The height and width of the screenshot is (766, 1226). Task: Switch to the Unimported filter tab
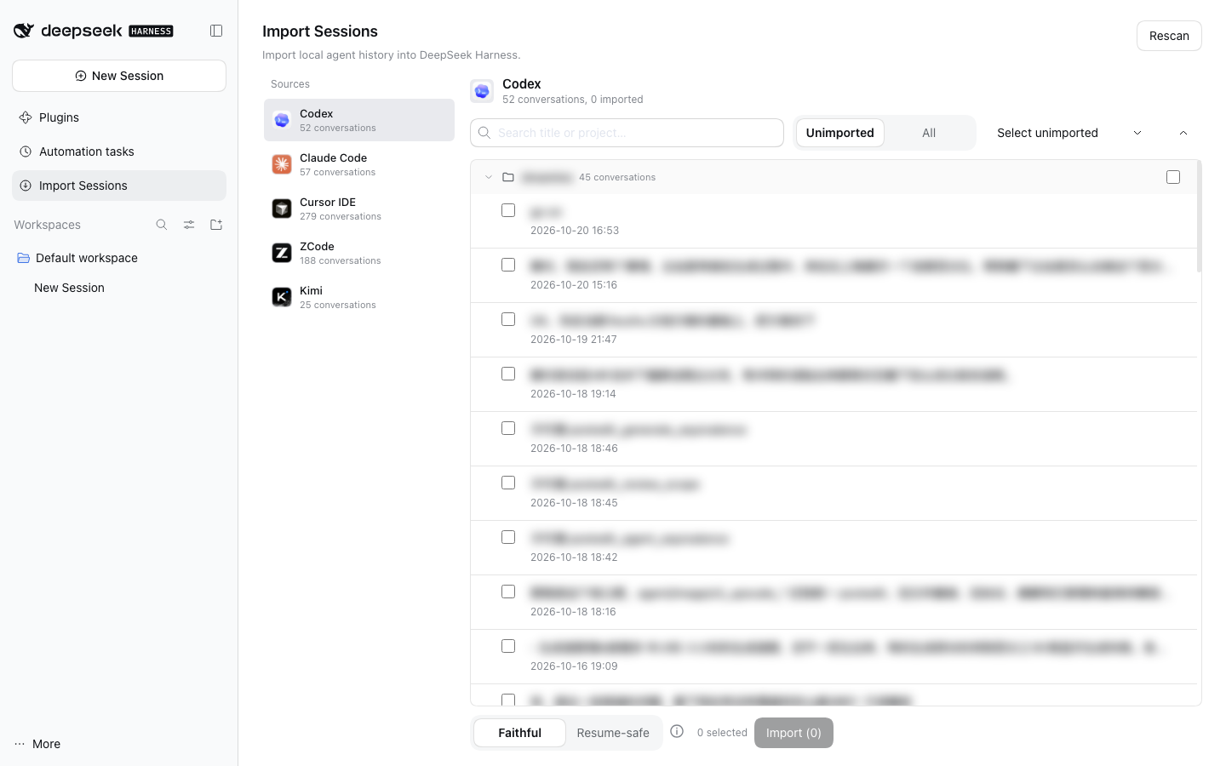(840, 133)
